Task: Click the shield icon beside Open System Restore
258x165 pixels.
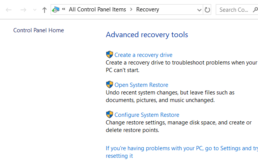Action: tap(110, 85)
